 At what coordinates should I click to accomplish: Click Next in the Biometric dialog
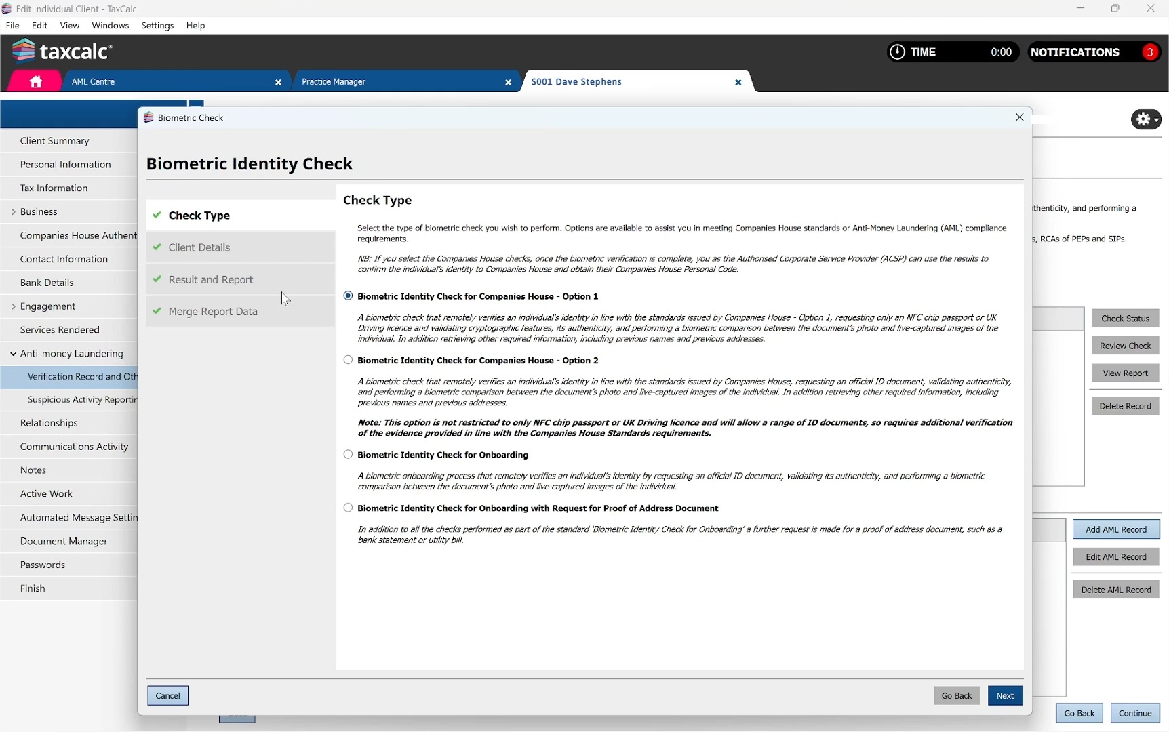(x=1005, y=696)
